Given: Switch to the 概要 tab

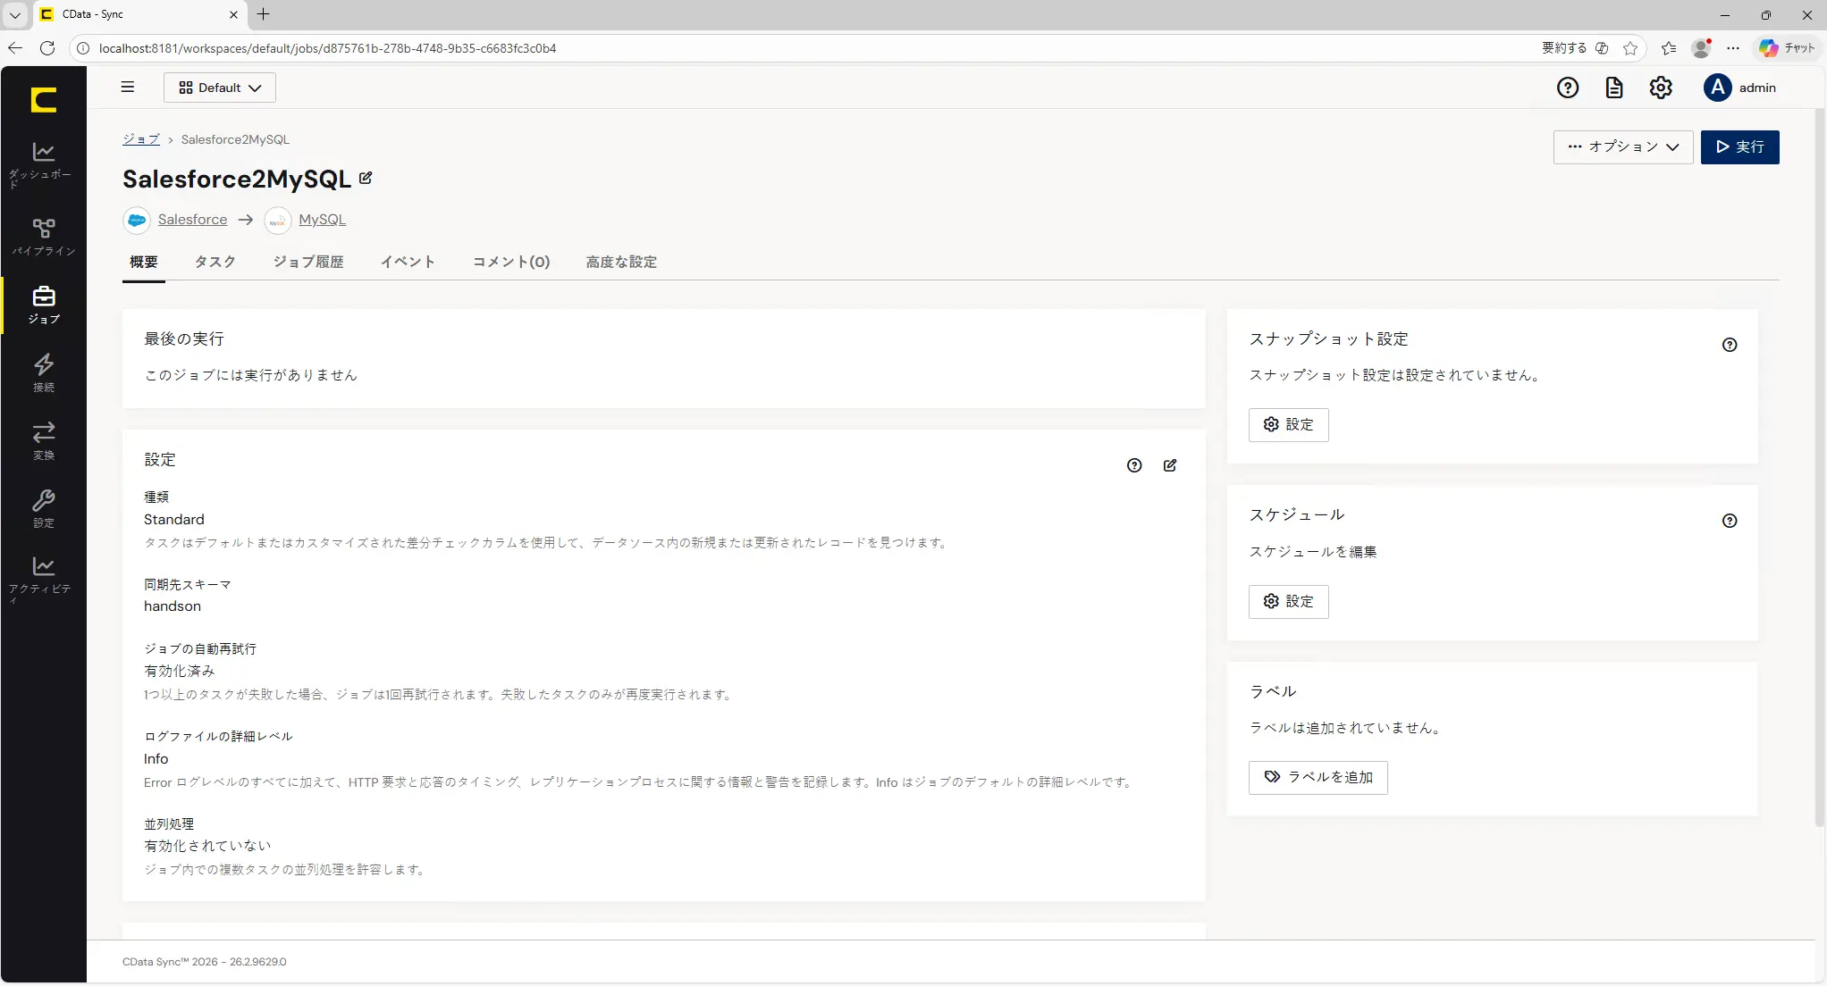Looking at the screenshot, I should 144,262.
